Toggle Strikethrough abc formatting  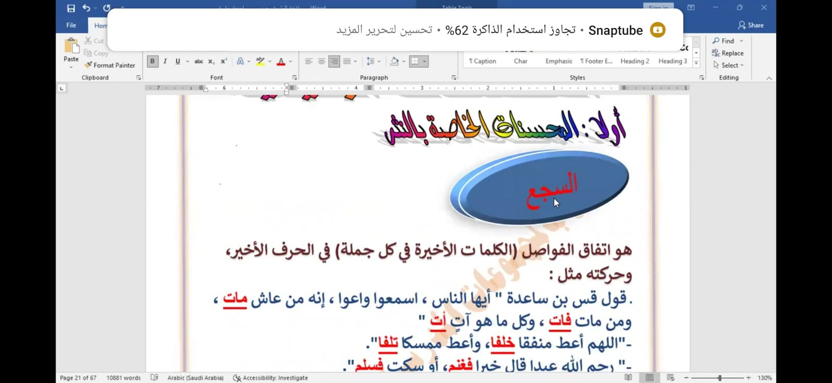[199, 61]
